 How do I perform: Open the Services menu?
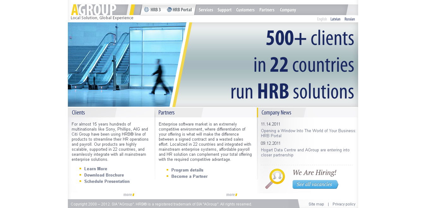click(206, 10)
